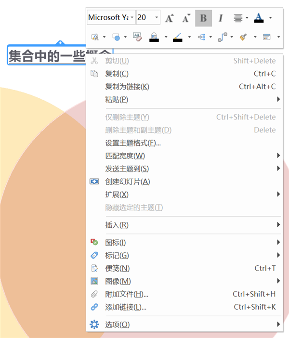Click the chain link icon beside 添加链接
The height and width of the screenshot is (338, 289).
pyautogui.click(x=94, y=307)
